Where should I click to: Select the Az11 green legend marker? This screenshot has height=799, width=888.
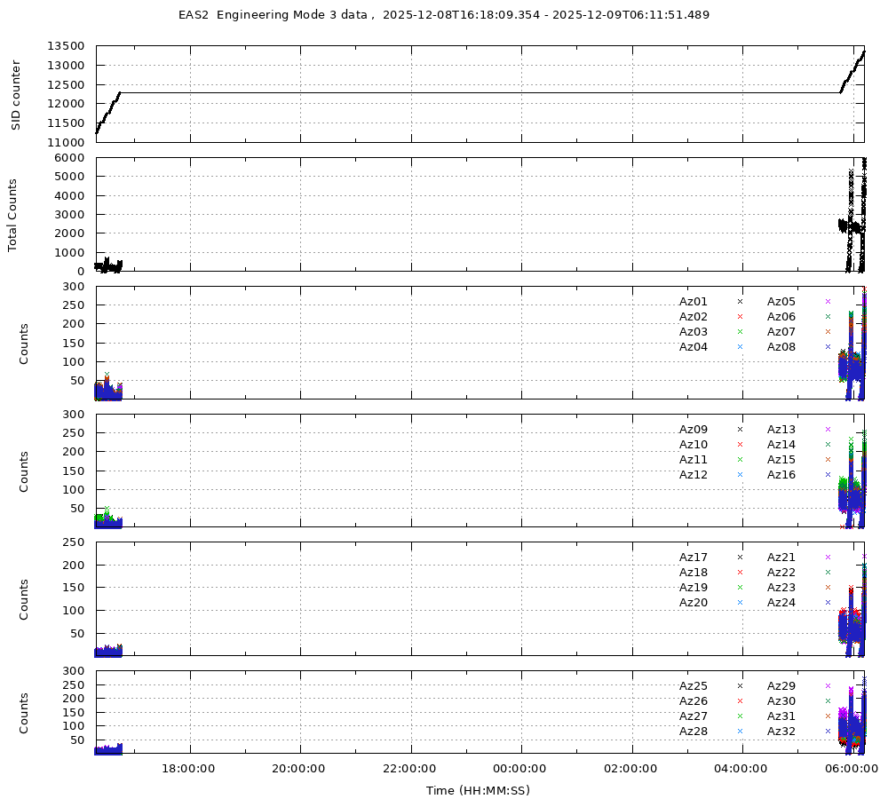tap(739, 460)
